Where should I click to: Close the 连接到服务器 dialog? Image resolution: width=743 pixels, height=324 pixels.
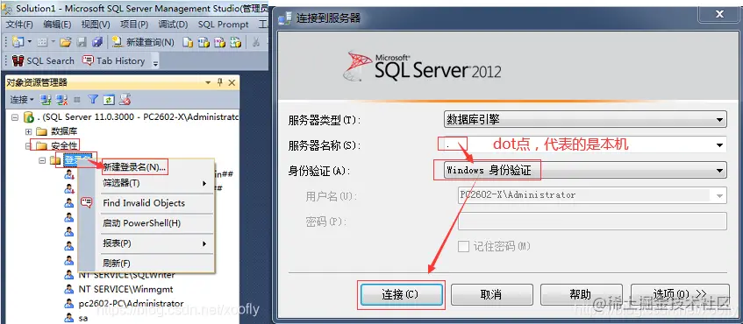pos(719,14)
